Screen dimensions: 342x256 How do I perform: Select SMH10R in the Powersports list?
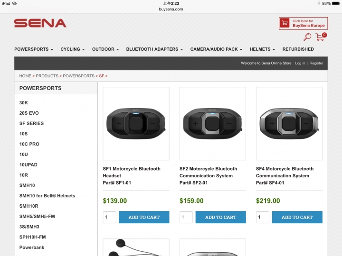tap(29, 206)
